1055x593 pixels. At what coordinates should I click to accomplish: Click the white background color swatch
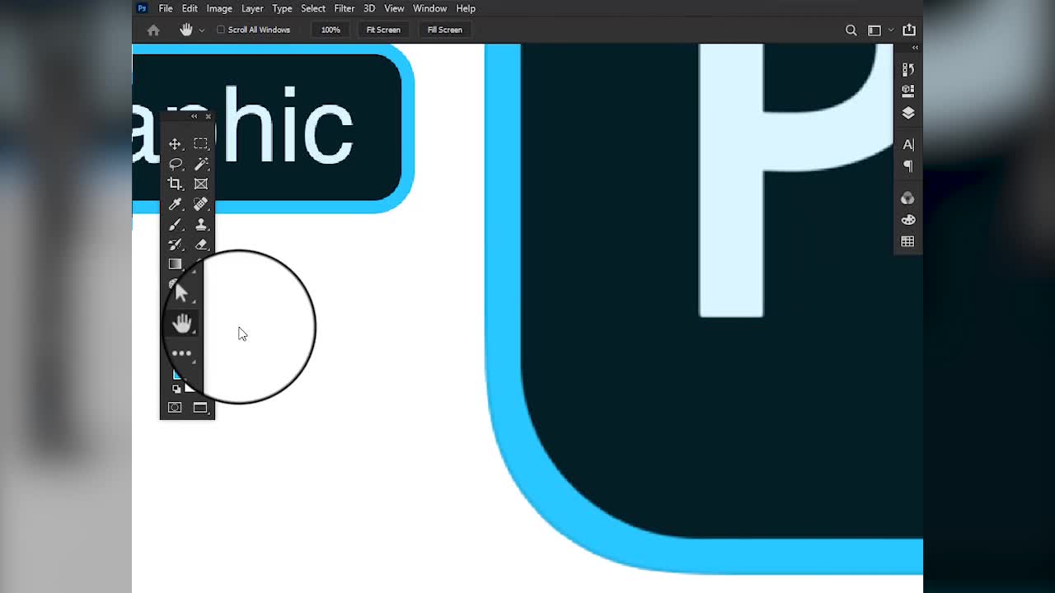[x=190, y=386]
